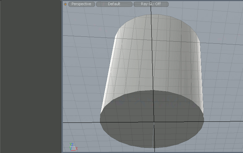The width and height of the screenshot is (243, 153).
Task: Open the Perspective view type dropdown
Action: [81, 4]
